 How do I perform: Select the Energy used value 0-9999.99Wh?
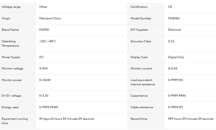[49, 107]
